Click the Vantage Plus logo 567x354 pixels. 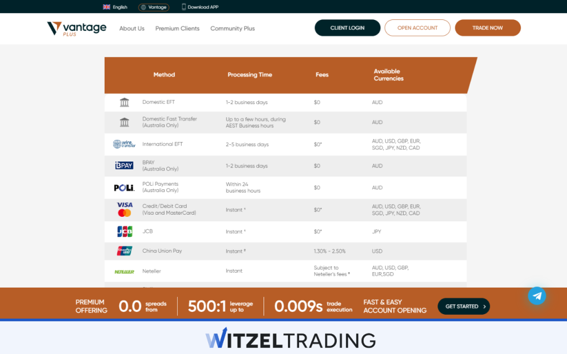point(76,29)
